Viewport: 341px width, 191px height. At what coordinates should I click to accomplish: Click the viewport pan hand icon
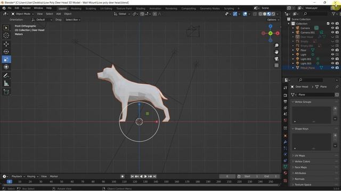click(x=277, y=52)
